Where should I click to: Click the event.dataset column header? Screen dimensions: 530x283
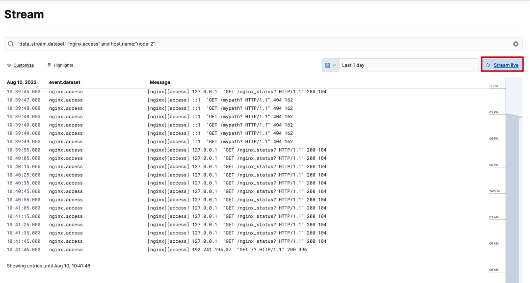[x=65, y=82]
